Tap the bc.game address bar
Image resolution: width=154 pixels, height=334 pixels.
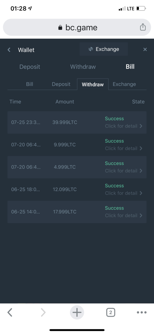point(77,27)
